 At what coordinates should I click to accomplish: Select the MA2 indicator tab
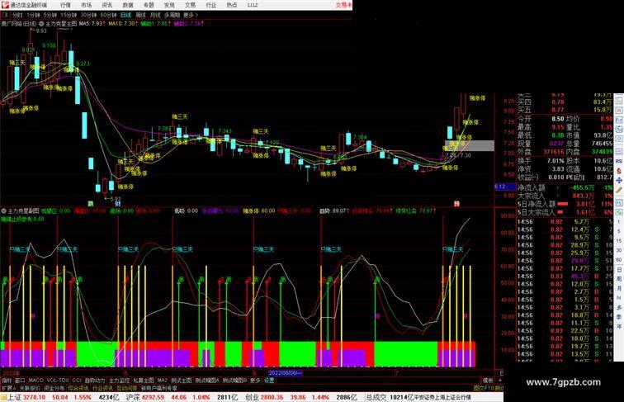tap(163, 381)
